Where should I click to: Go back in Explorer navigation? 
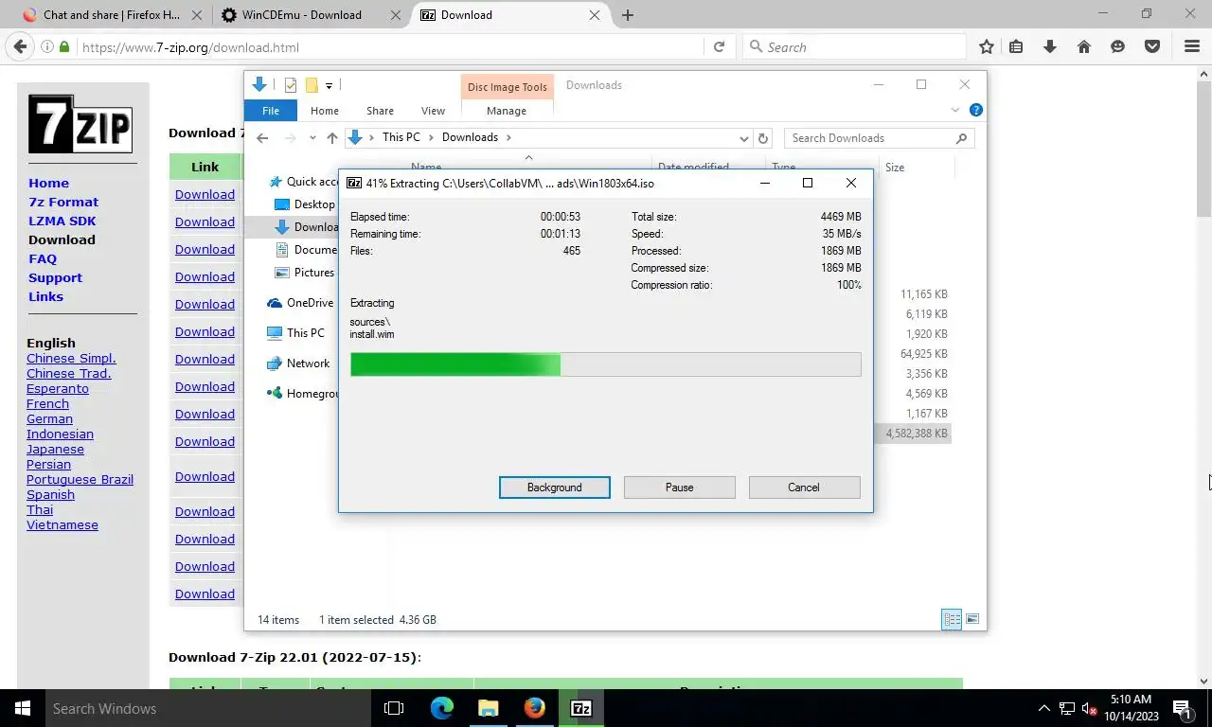pyautogui.click(x=262, y=138)
